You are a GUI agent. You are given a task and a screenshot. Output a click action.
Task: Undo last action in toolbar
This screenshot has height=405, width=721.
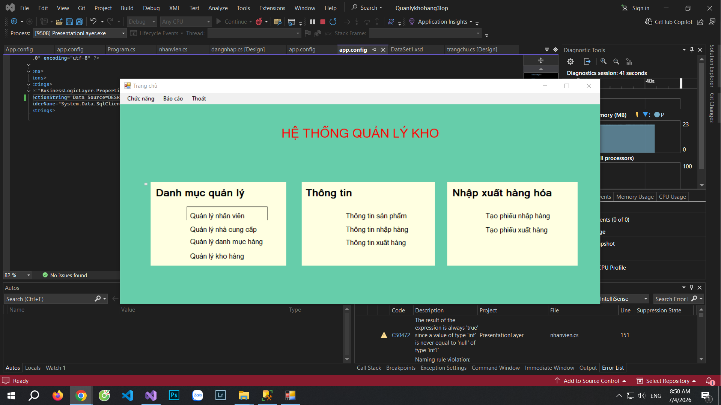pyautogui.click(x=93, y=22)
